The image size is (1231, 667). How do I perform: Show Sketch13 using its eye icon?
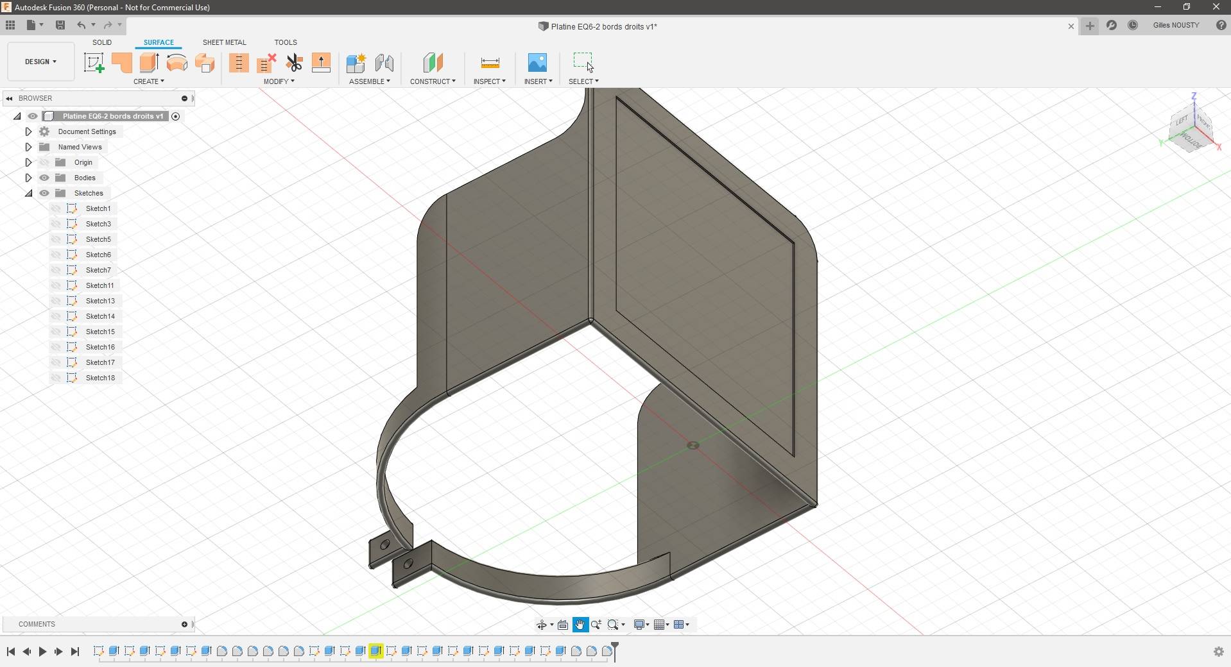[56, 301]
